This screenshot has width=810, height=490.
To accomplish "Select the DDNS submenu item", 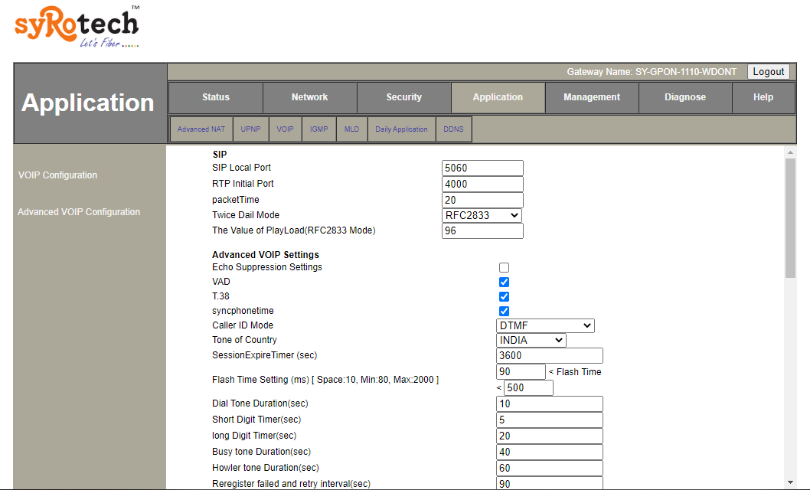I will pyautogui.click(x=453, y=129).
